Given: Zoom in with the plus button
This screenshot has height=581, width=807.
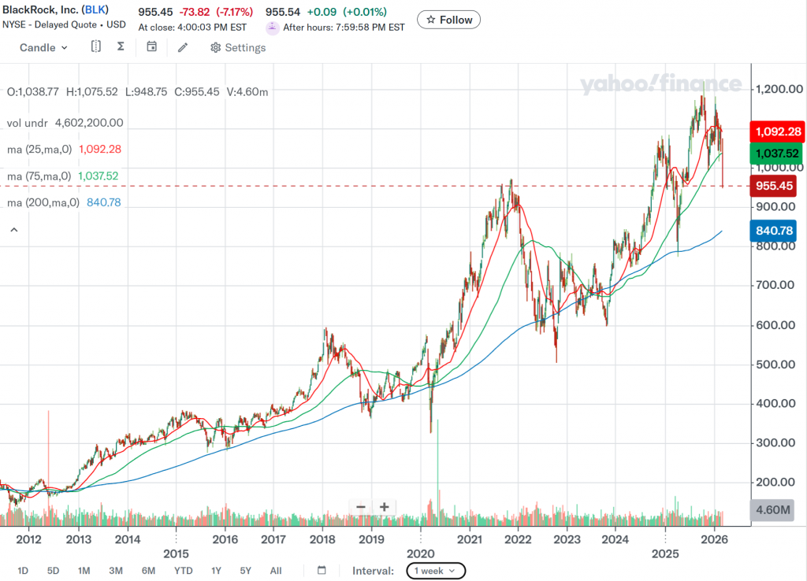Looking at the screenshot, I should click(385, 507).
